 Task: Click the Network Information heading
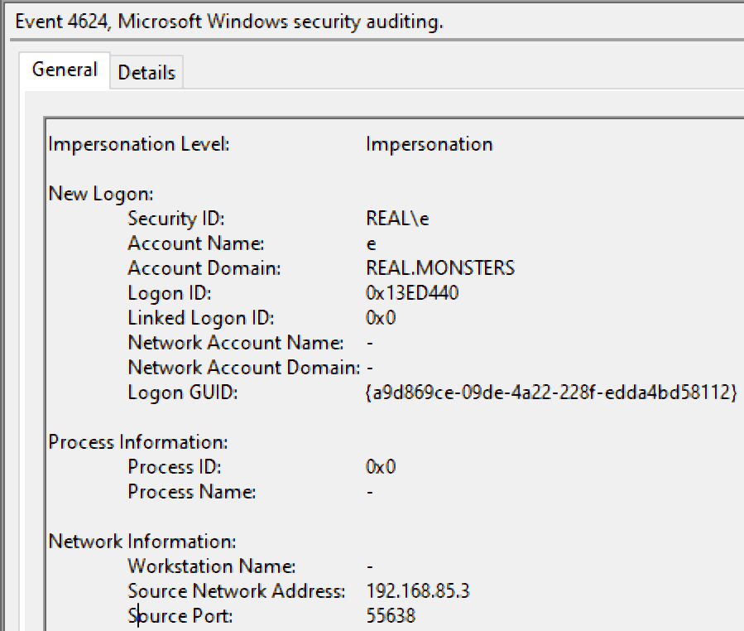coord(142,542)
